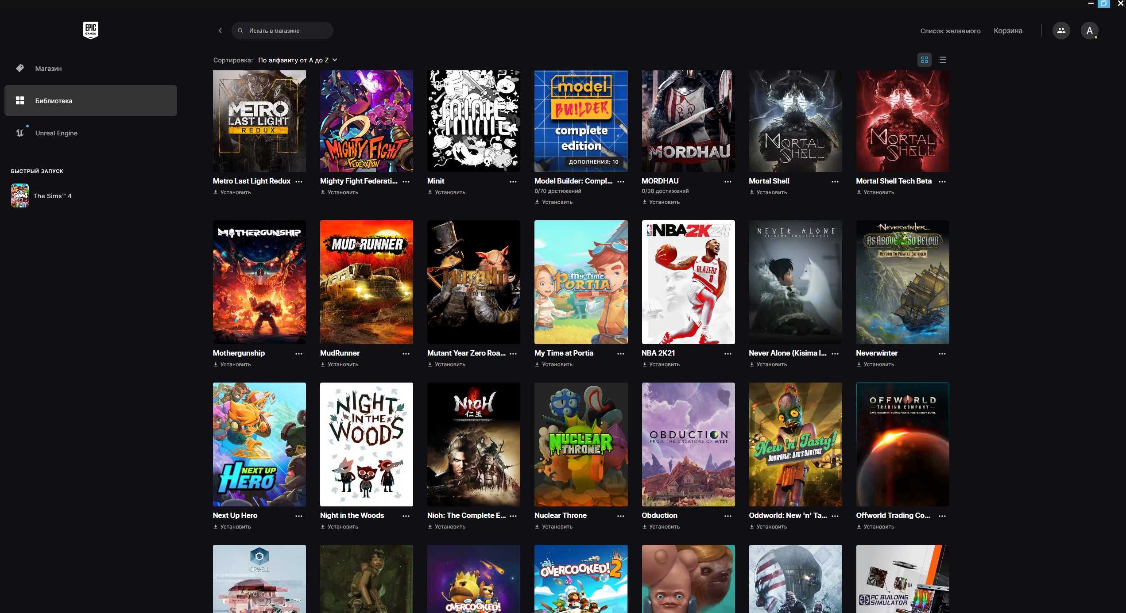Open the Unreal Engine section
Image resolution: width=1126 pixels, height=613 pixels.
pos(91,133)
